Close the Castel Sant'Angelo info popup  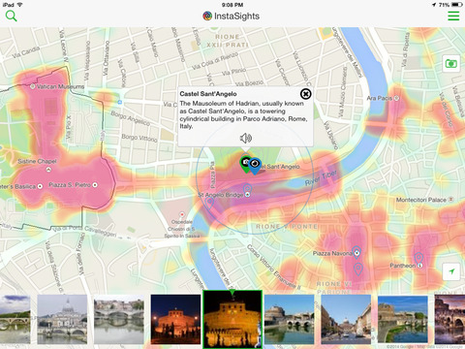point(305,94)
